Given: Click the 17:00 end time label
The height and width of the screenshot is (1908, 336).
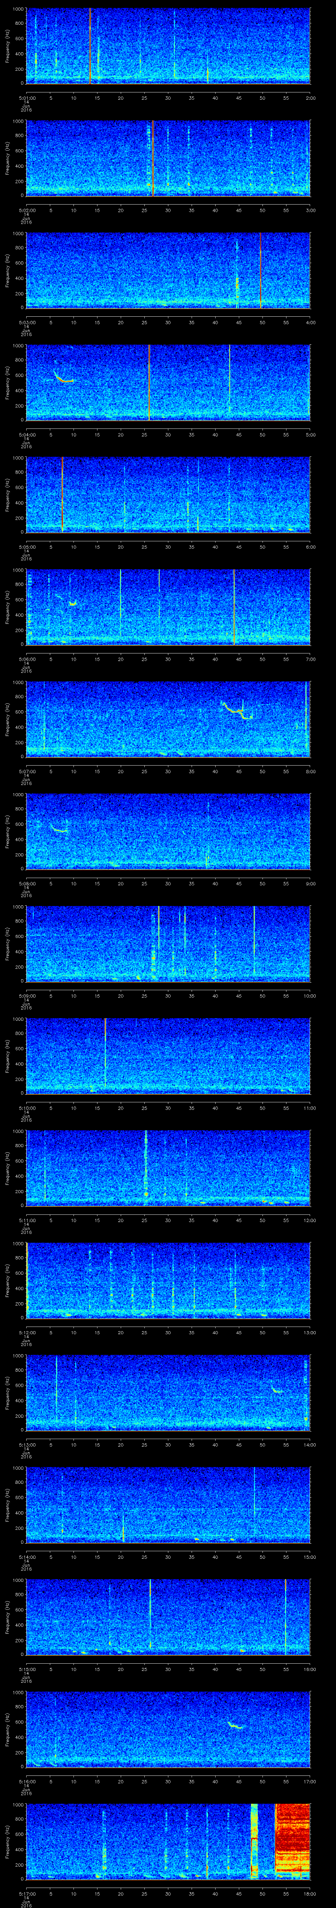Looking at the screenshot, I should pos(309,1781).
